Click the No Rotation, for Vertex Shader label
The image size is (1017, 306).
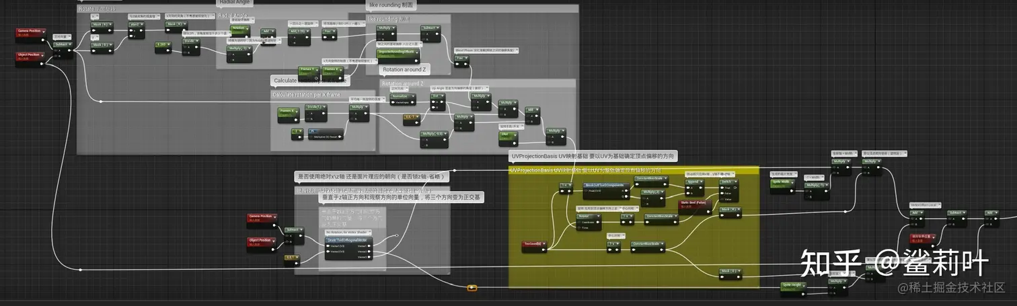(x=348, y=232)
